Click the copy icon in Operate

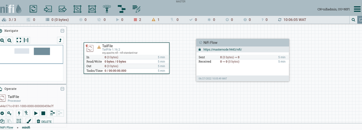click(2, 121)
